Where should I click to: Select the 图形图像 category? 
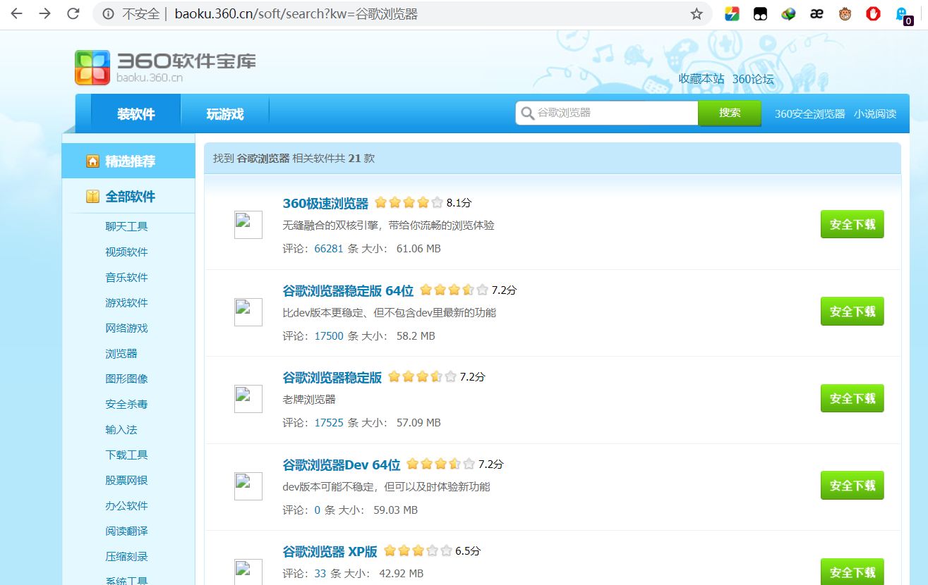tap(126, 378)
